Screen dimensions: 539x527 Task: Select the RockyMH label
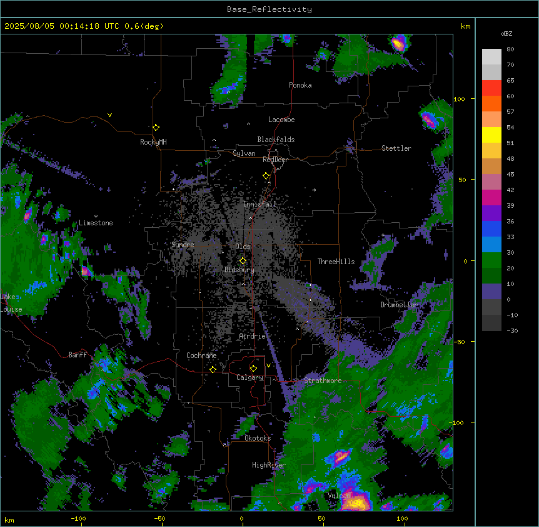(153, 141)
